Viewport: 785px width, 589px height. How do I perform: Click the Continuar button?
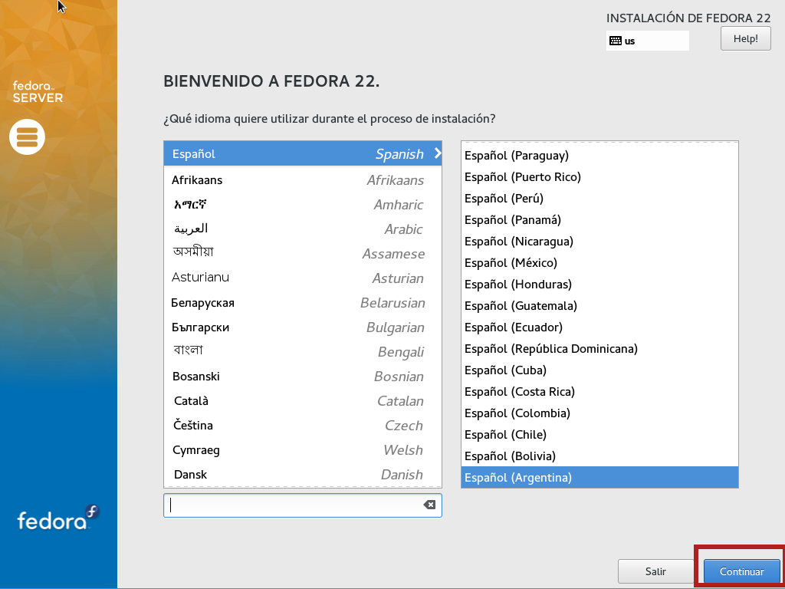pyautogui.click(x=741, y=571)
